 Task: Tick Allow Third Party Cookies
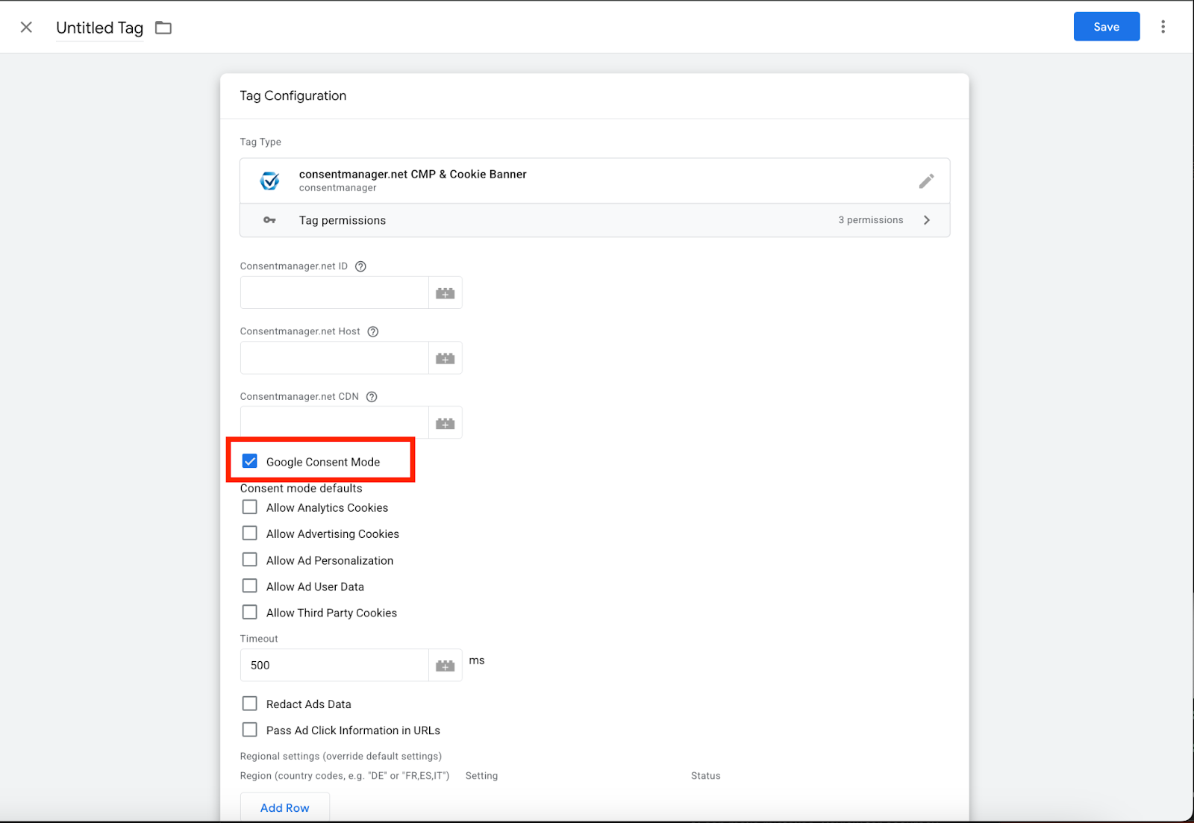[x=250, y=613]
